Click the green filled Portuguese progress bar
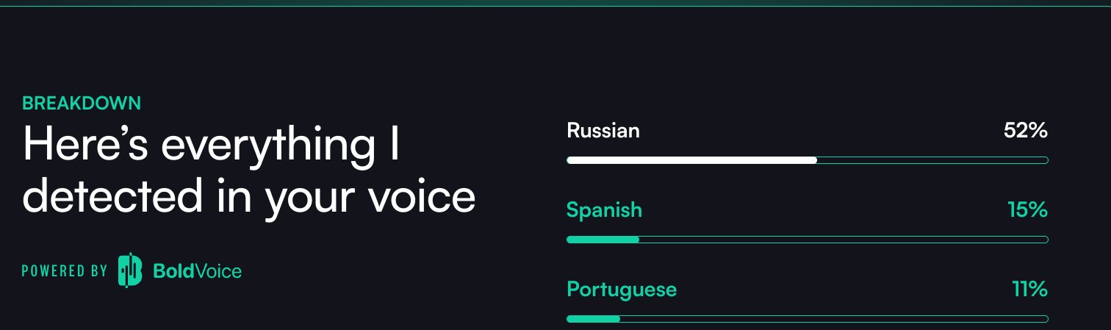This screenshot has width=1111, height=330. 593,319
